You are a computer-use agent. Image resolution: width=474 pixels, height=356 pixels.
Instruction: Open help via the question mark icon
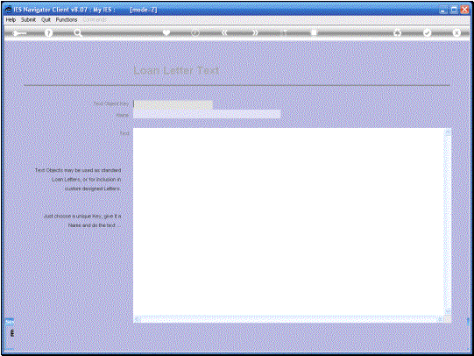(x=48, y=33)
